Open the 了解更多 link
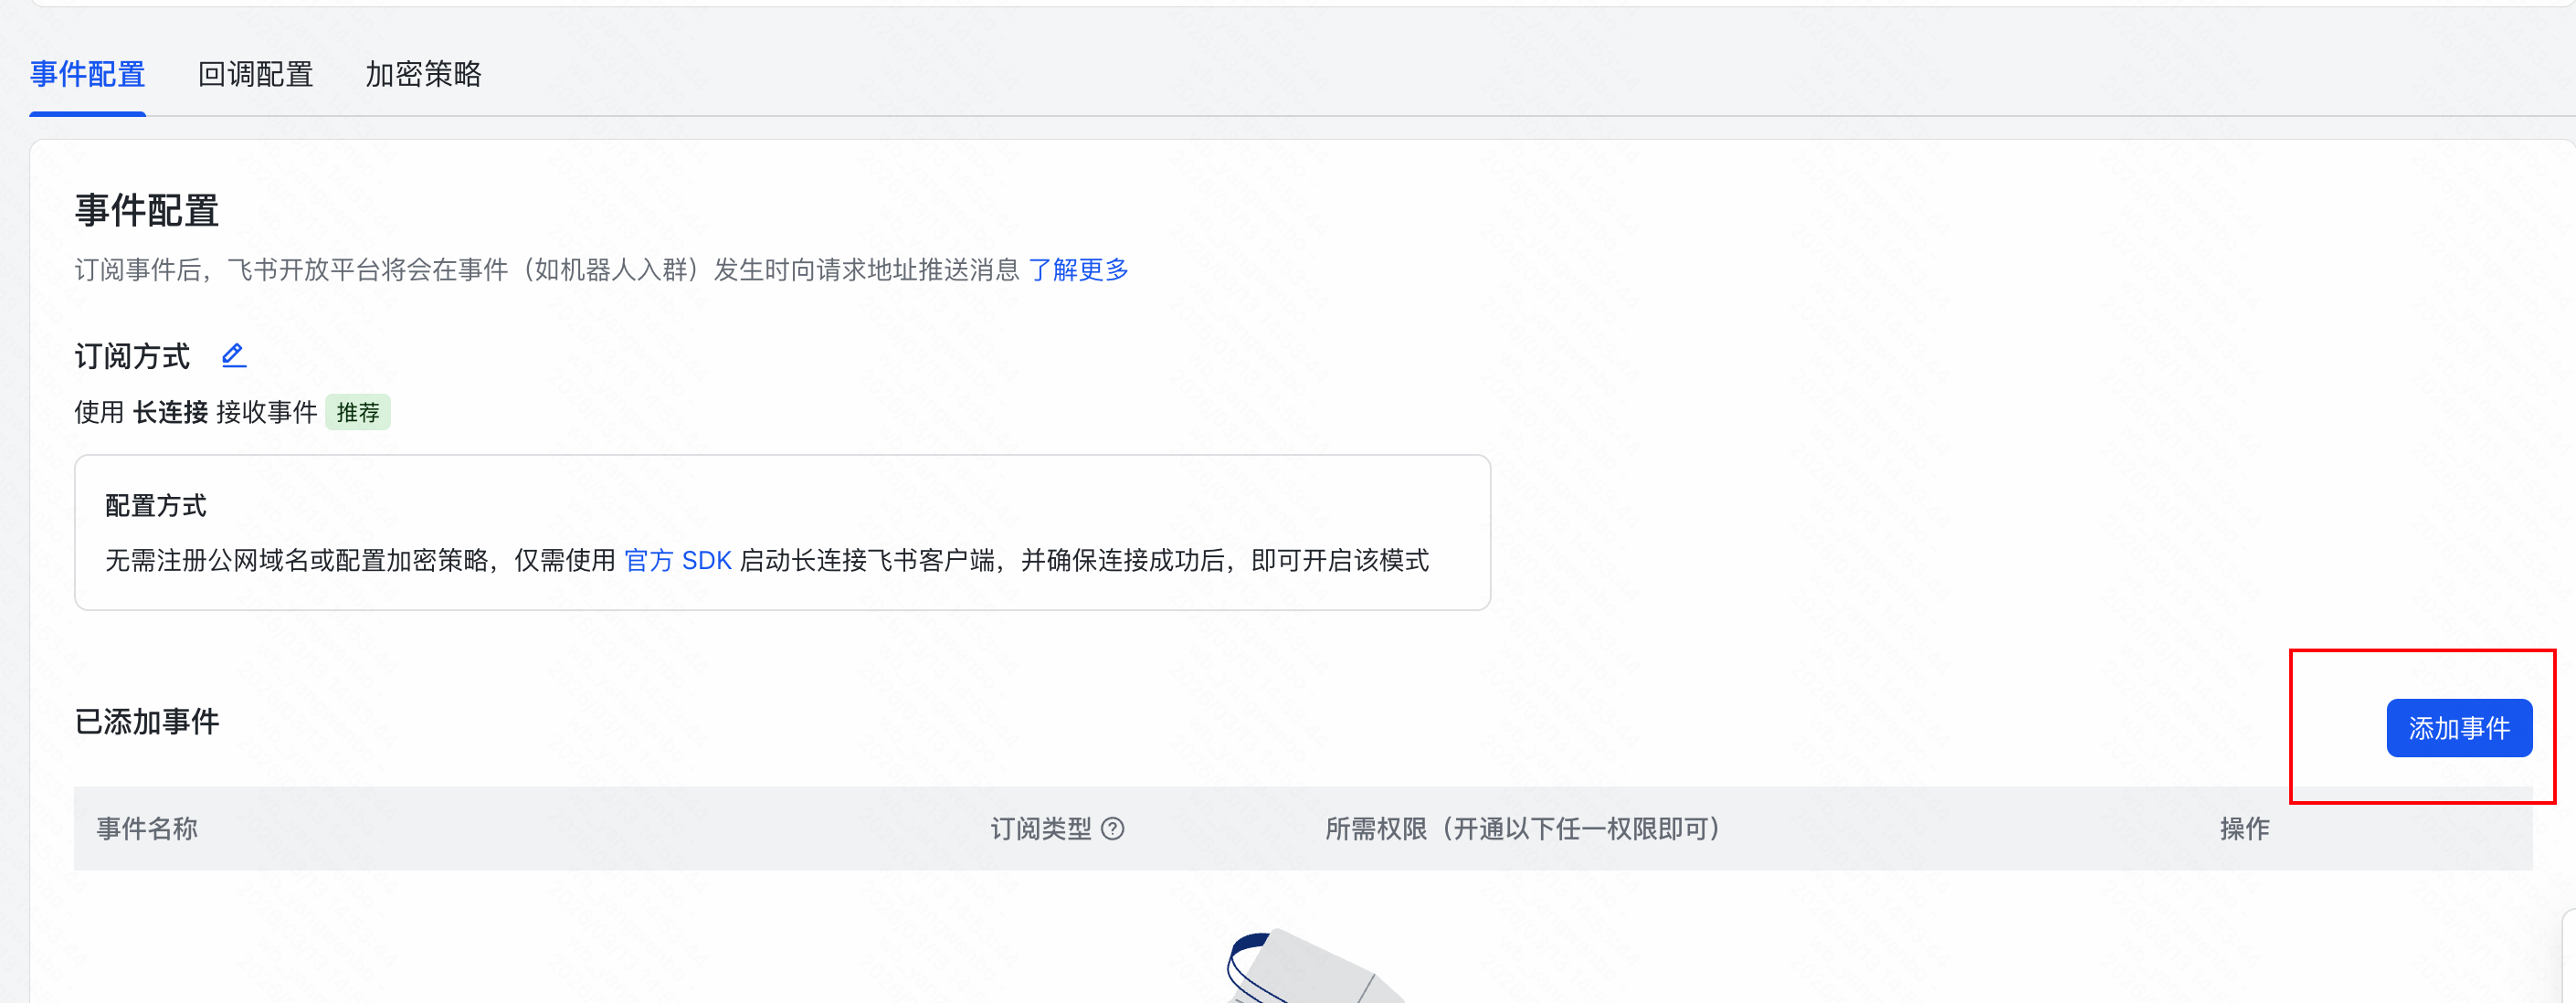This screenshot has width=2576, height=1003. click(x=1078, y=269)
